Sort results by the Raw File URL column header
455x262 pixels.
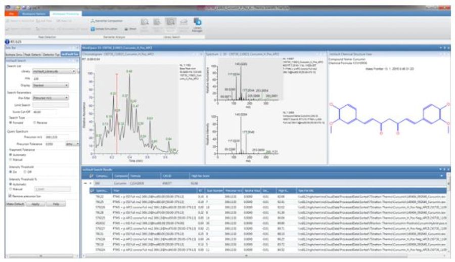(x=372, y=191)
